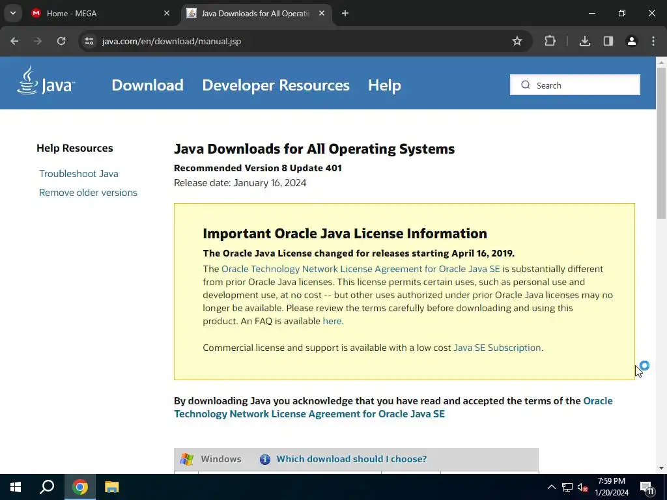Open the Chrome extensions puzzle icon
The width and height of the screenshot is (667, 500).
(550, 41)
